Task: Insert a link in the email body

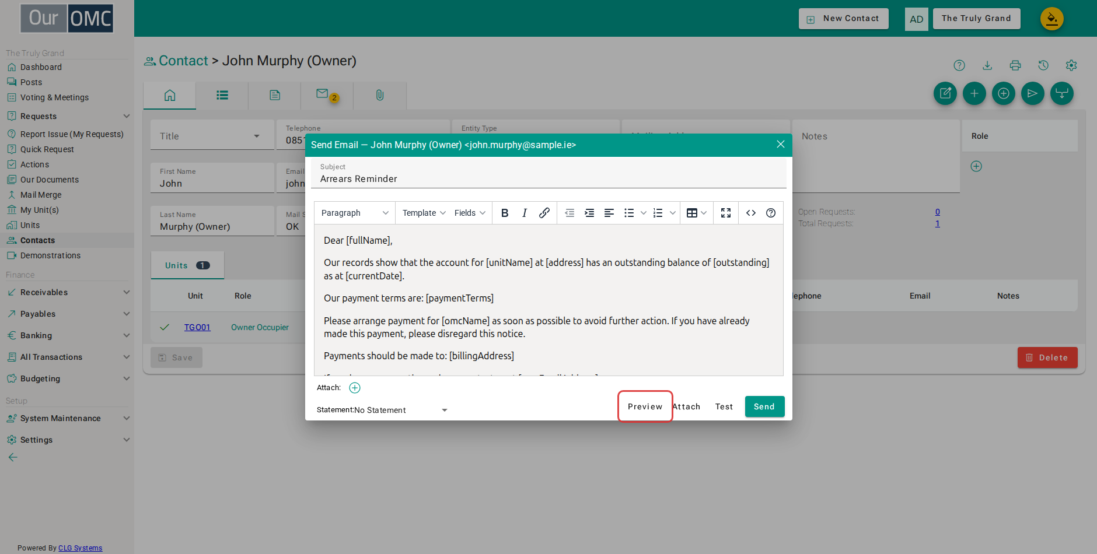Action: [544, 213]
